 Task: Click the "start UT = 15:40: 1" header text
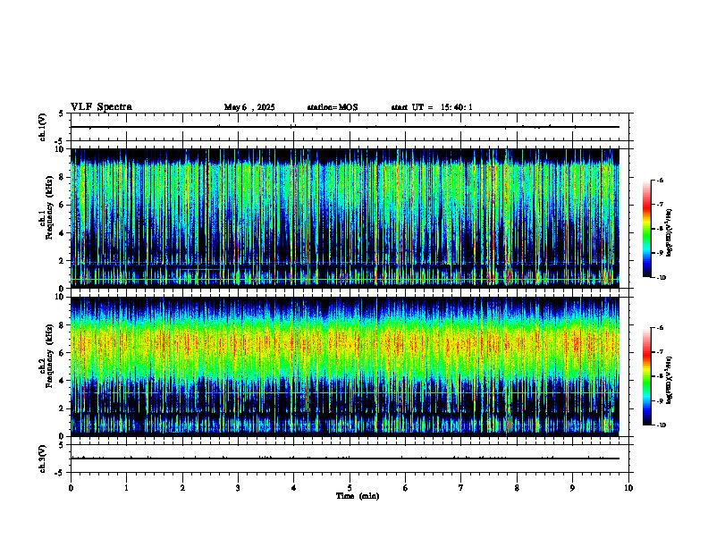[x=432, y=107]
